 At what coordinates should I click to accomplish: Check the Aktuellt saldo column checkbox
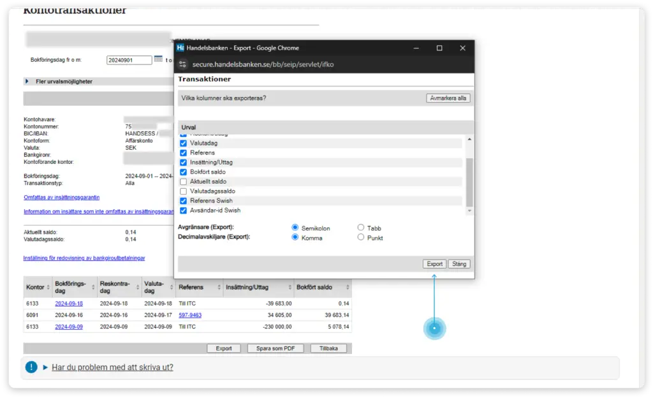tap(183, 182)
